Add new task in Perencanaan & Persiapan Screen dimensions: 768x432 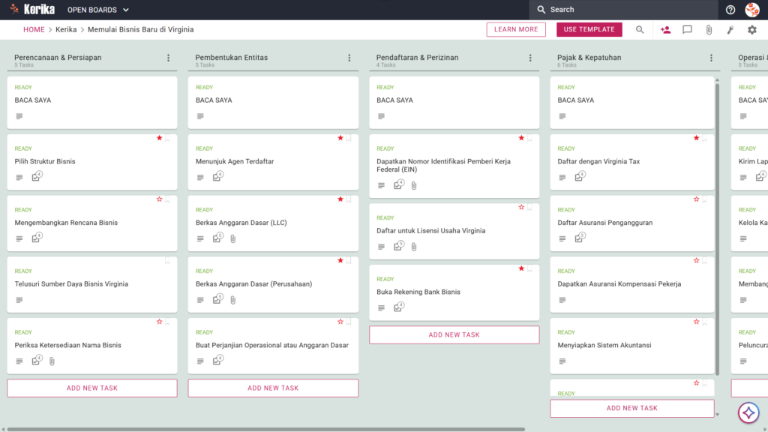pos(92,388)
